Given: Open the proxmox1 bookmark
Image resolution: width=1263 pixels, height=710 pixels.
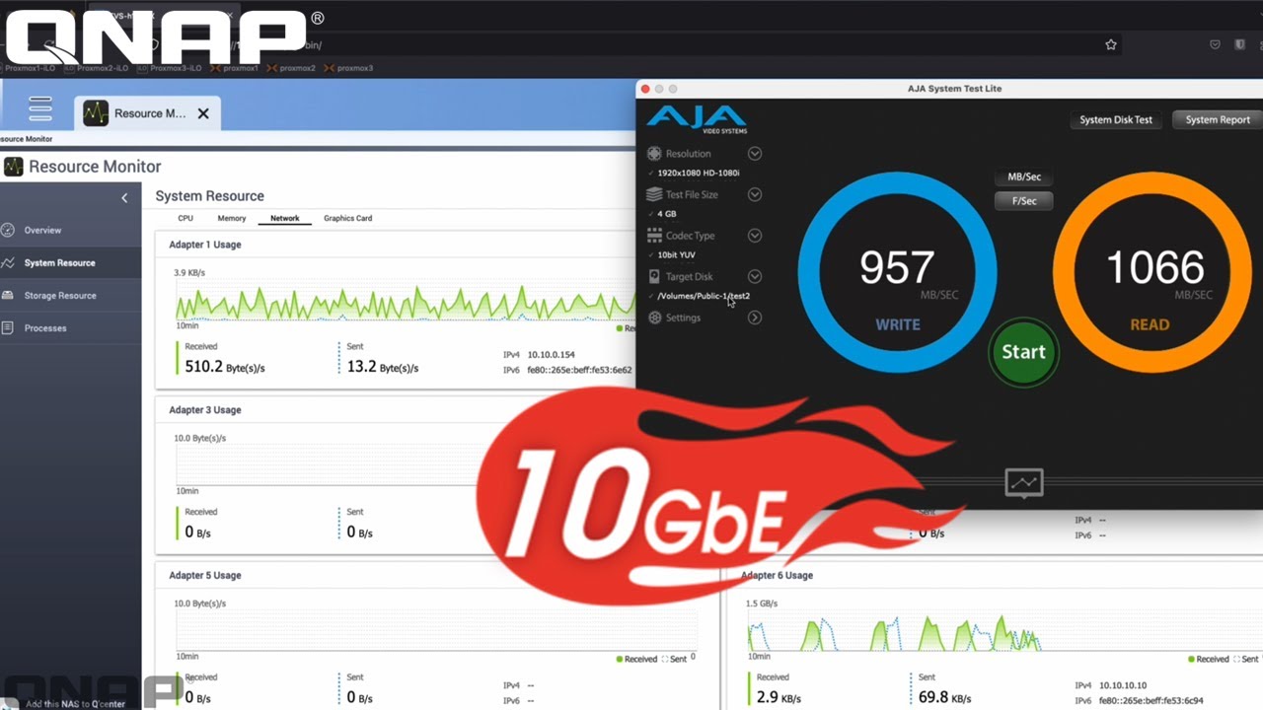Looking at the screenshot, I should [235, 68].
